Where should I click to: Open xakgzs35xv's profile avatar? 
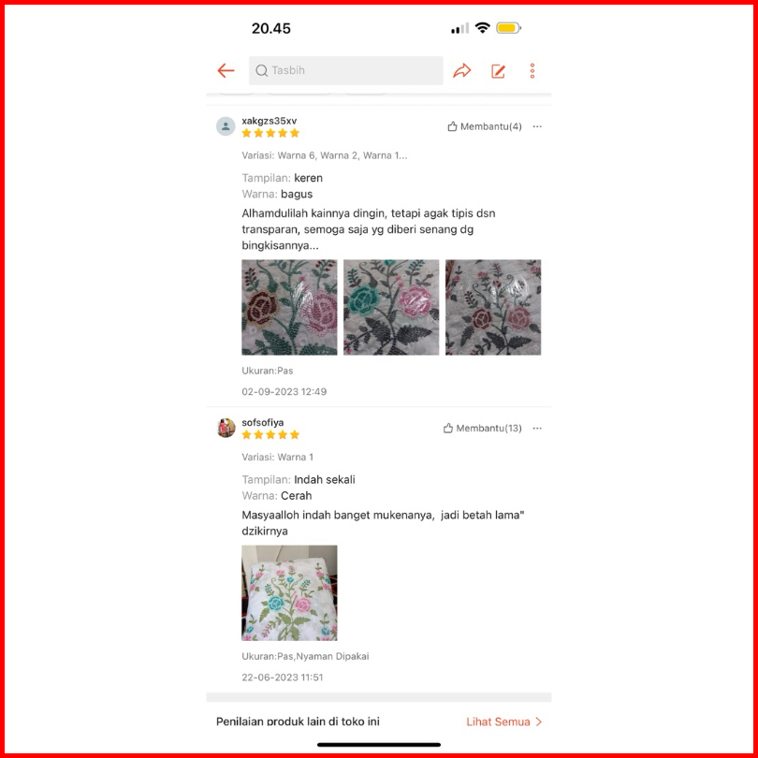click(226, 126)
